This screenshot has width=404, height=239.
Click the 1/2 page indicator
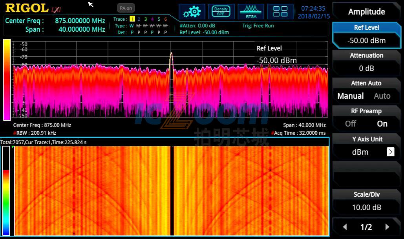[366, 227]
